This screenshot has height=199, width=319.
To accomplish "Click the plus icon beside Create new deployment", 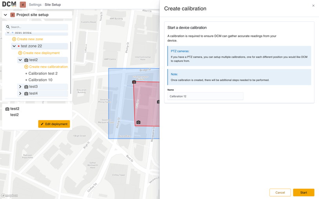I will (x=20, y=53).
